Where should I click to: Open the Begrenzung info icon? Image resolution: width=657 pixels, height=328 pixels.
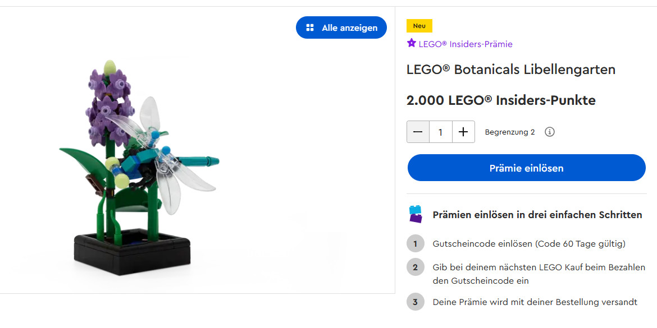550,132
